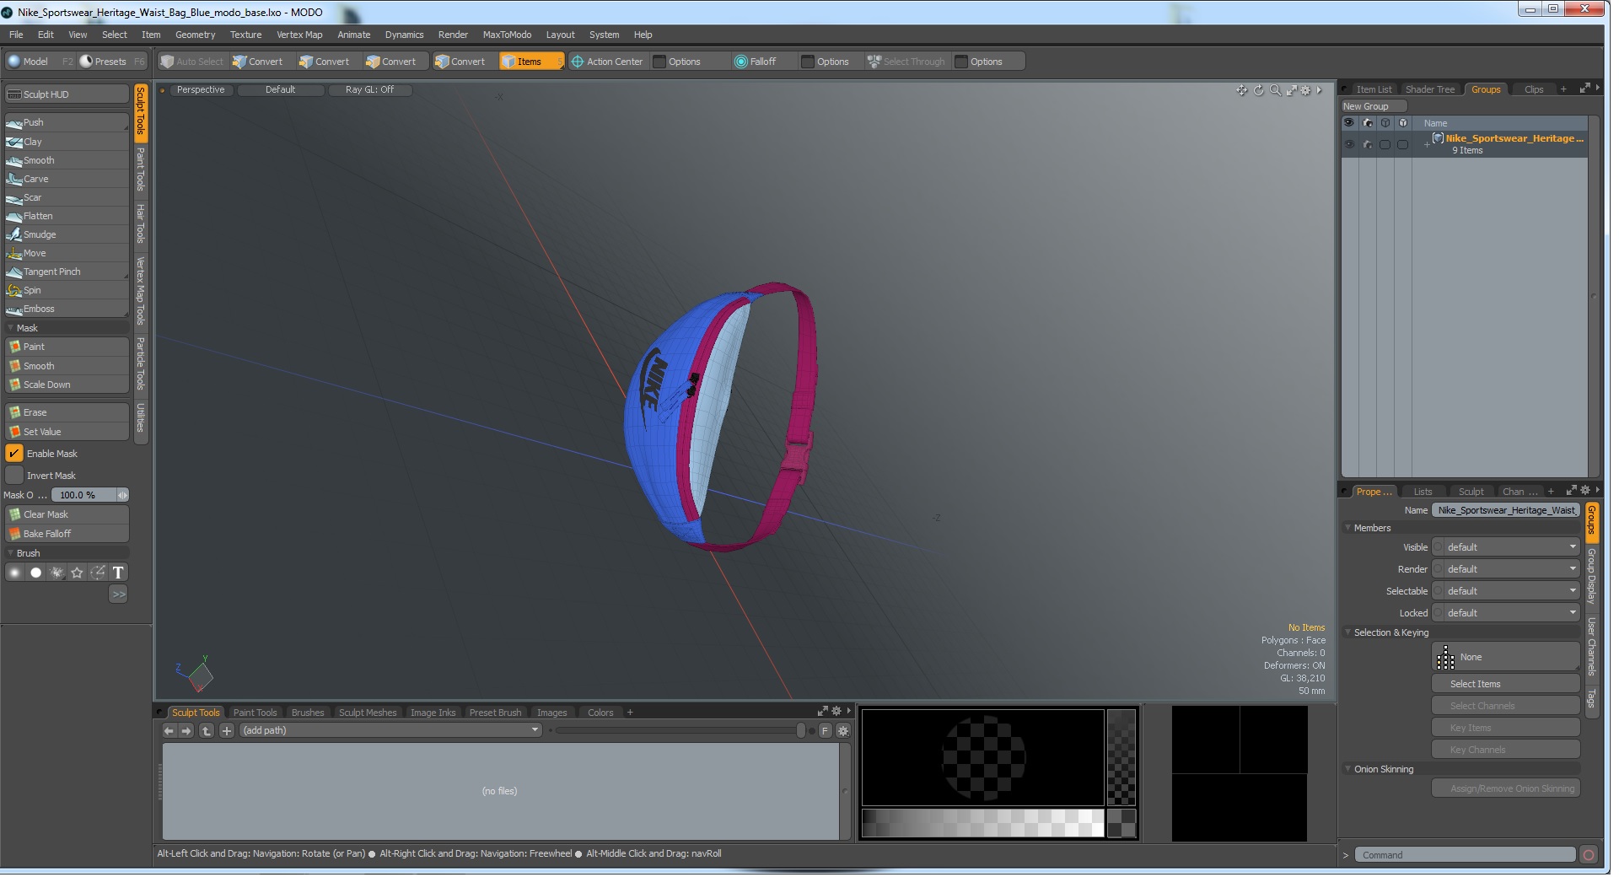The width and height of the screenshot is (1619, 877).
Task: Activate the Emboss sculpt tool
Action: (x=67, y=309)
